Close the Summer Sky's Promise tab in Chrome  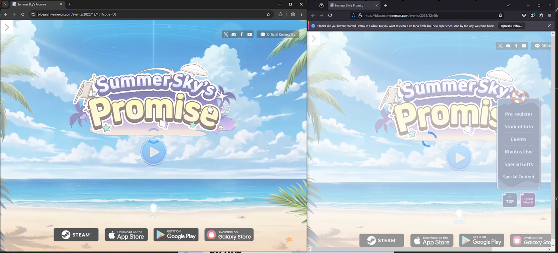[61, 4]
